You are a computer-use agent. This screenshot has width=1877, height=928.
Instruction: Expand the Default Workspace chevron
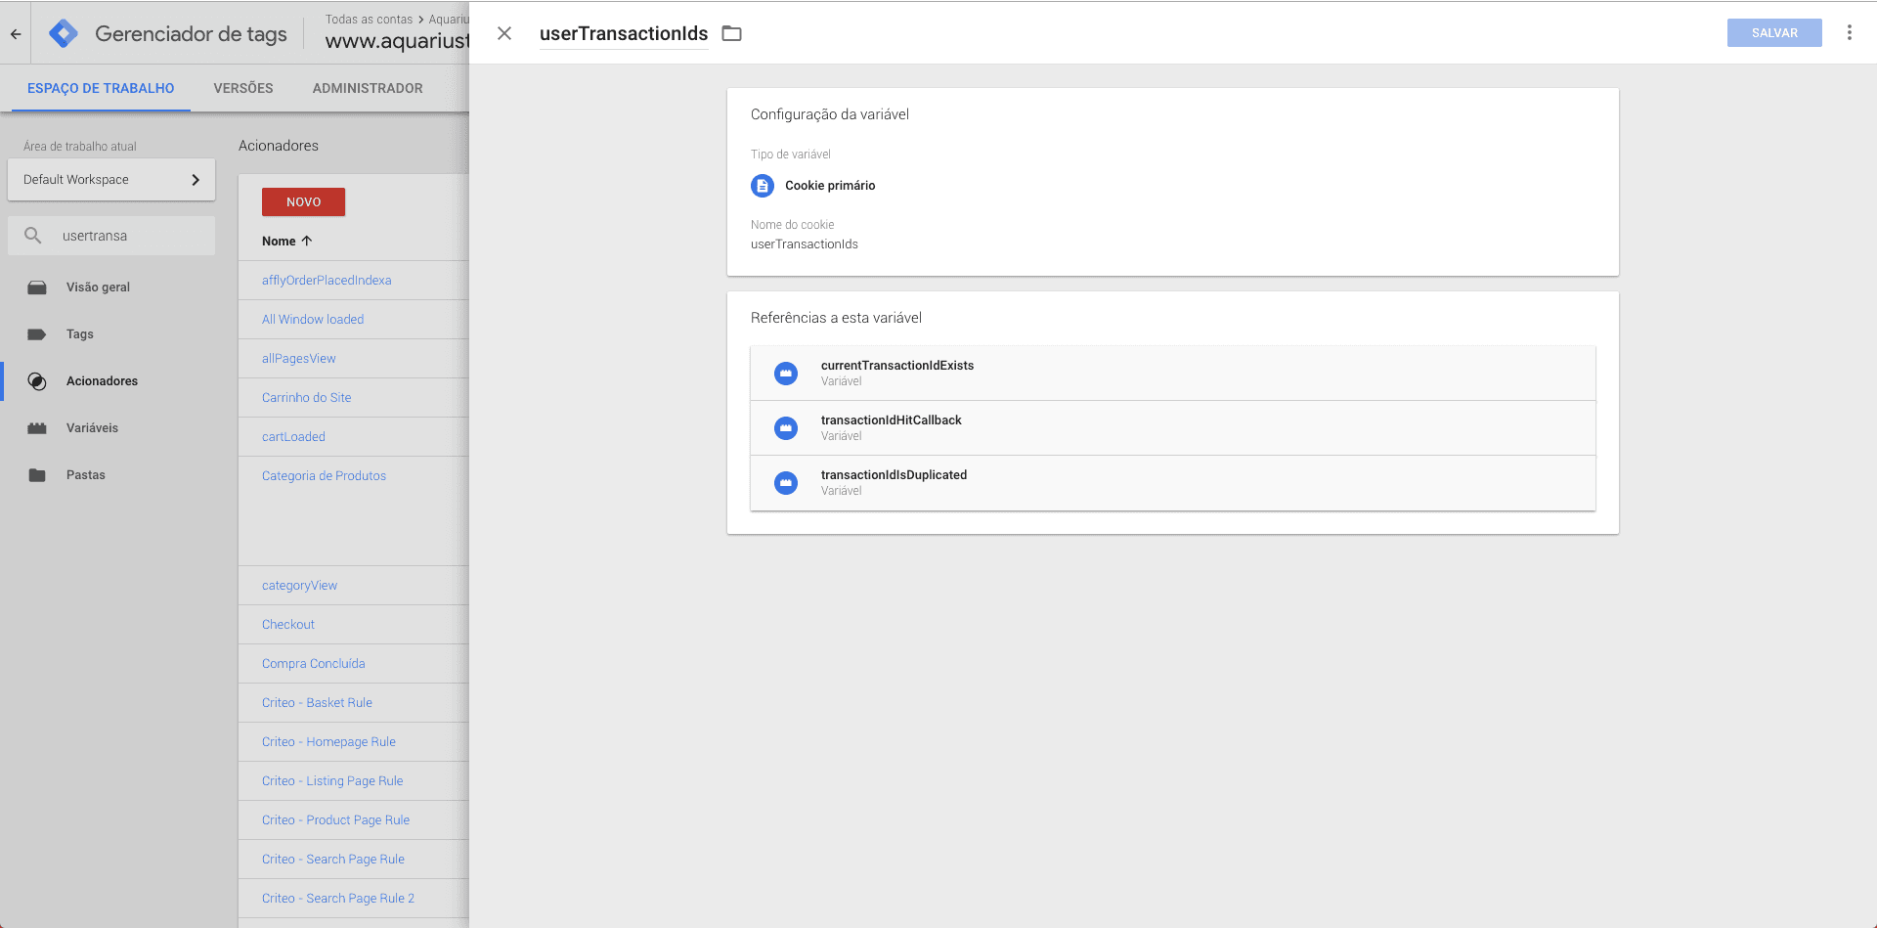pos(195,179)
